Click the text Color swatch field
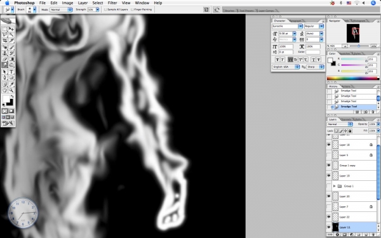Screen dimensions: 381x238 click(x=312, y=52)
